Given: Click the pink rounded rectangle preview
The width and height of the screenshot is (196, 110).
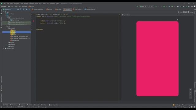Looking at the screenshot, I should pos(157,59).
